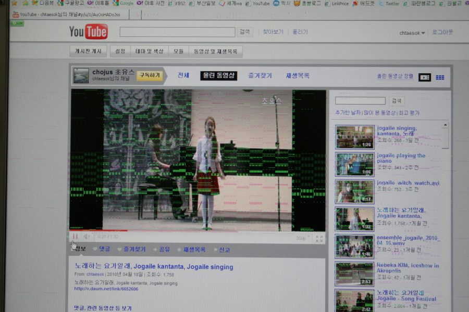Open the 부산일보 bookmark

point(202,3)
